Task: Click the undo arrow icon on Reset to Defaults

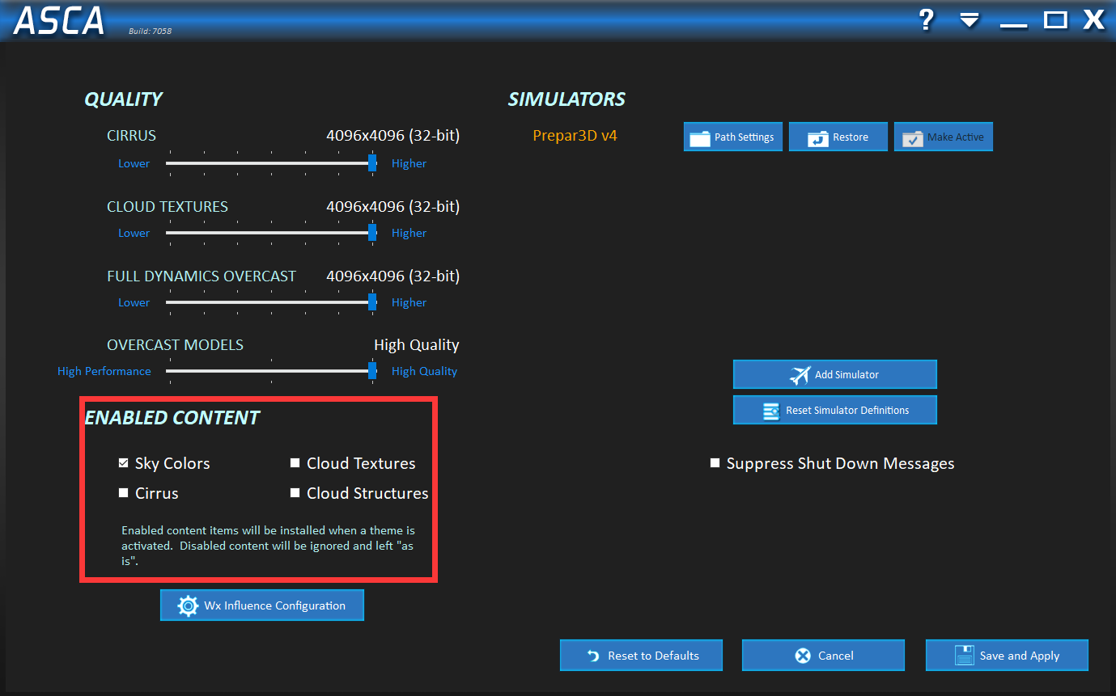Action: [x=593, y=656]
